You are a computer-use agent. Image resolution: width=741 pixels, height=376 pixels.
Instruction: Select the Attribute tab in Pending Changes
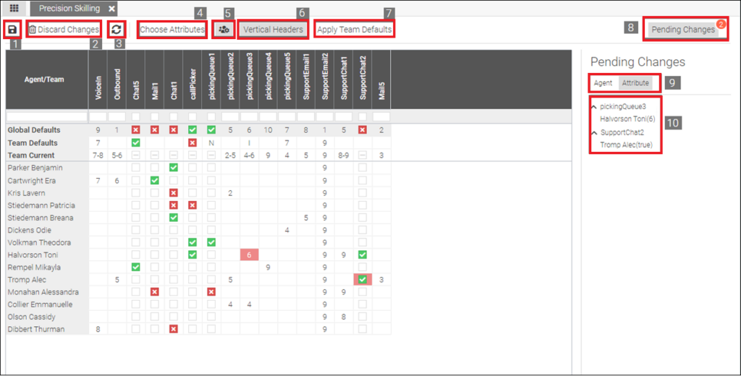coord(635,83)
